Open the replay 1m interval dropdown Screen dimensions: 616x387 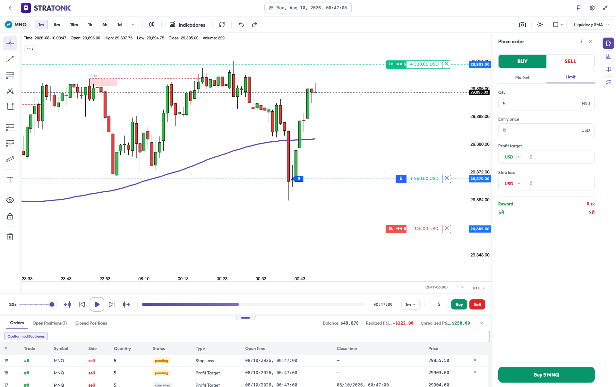pos(410,304)
